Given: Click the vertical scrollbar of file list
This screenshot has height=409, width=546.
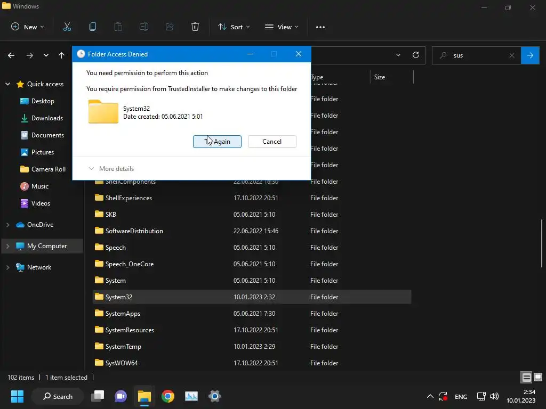Looking at the screenshot, I should point(542,243).
